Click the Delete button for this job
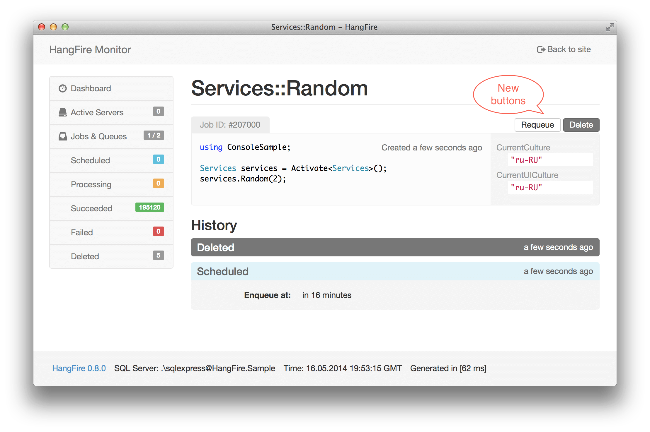 (582, 125)
